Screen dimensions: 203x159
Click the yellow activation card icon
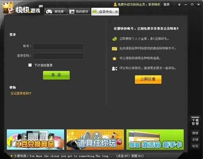tap(115, 49)
